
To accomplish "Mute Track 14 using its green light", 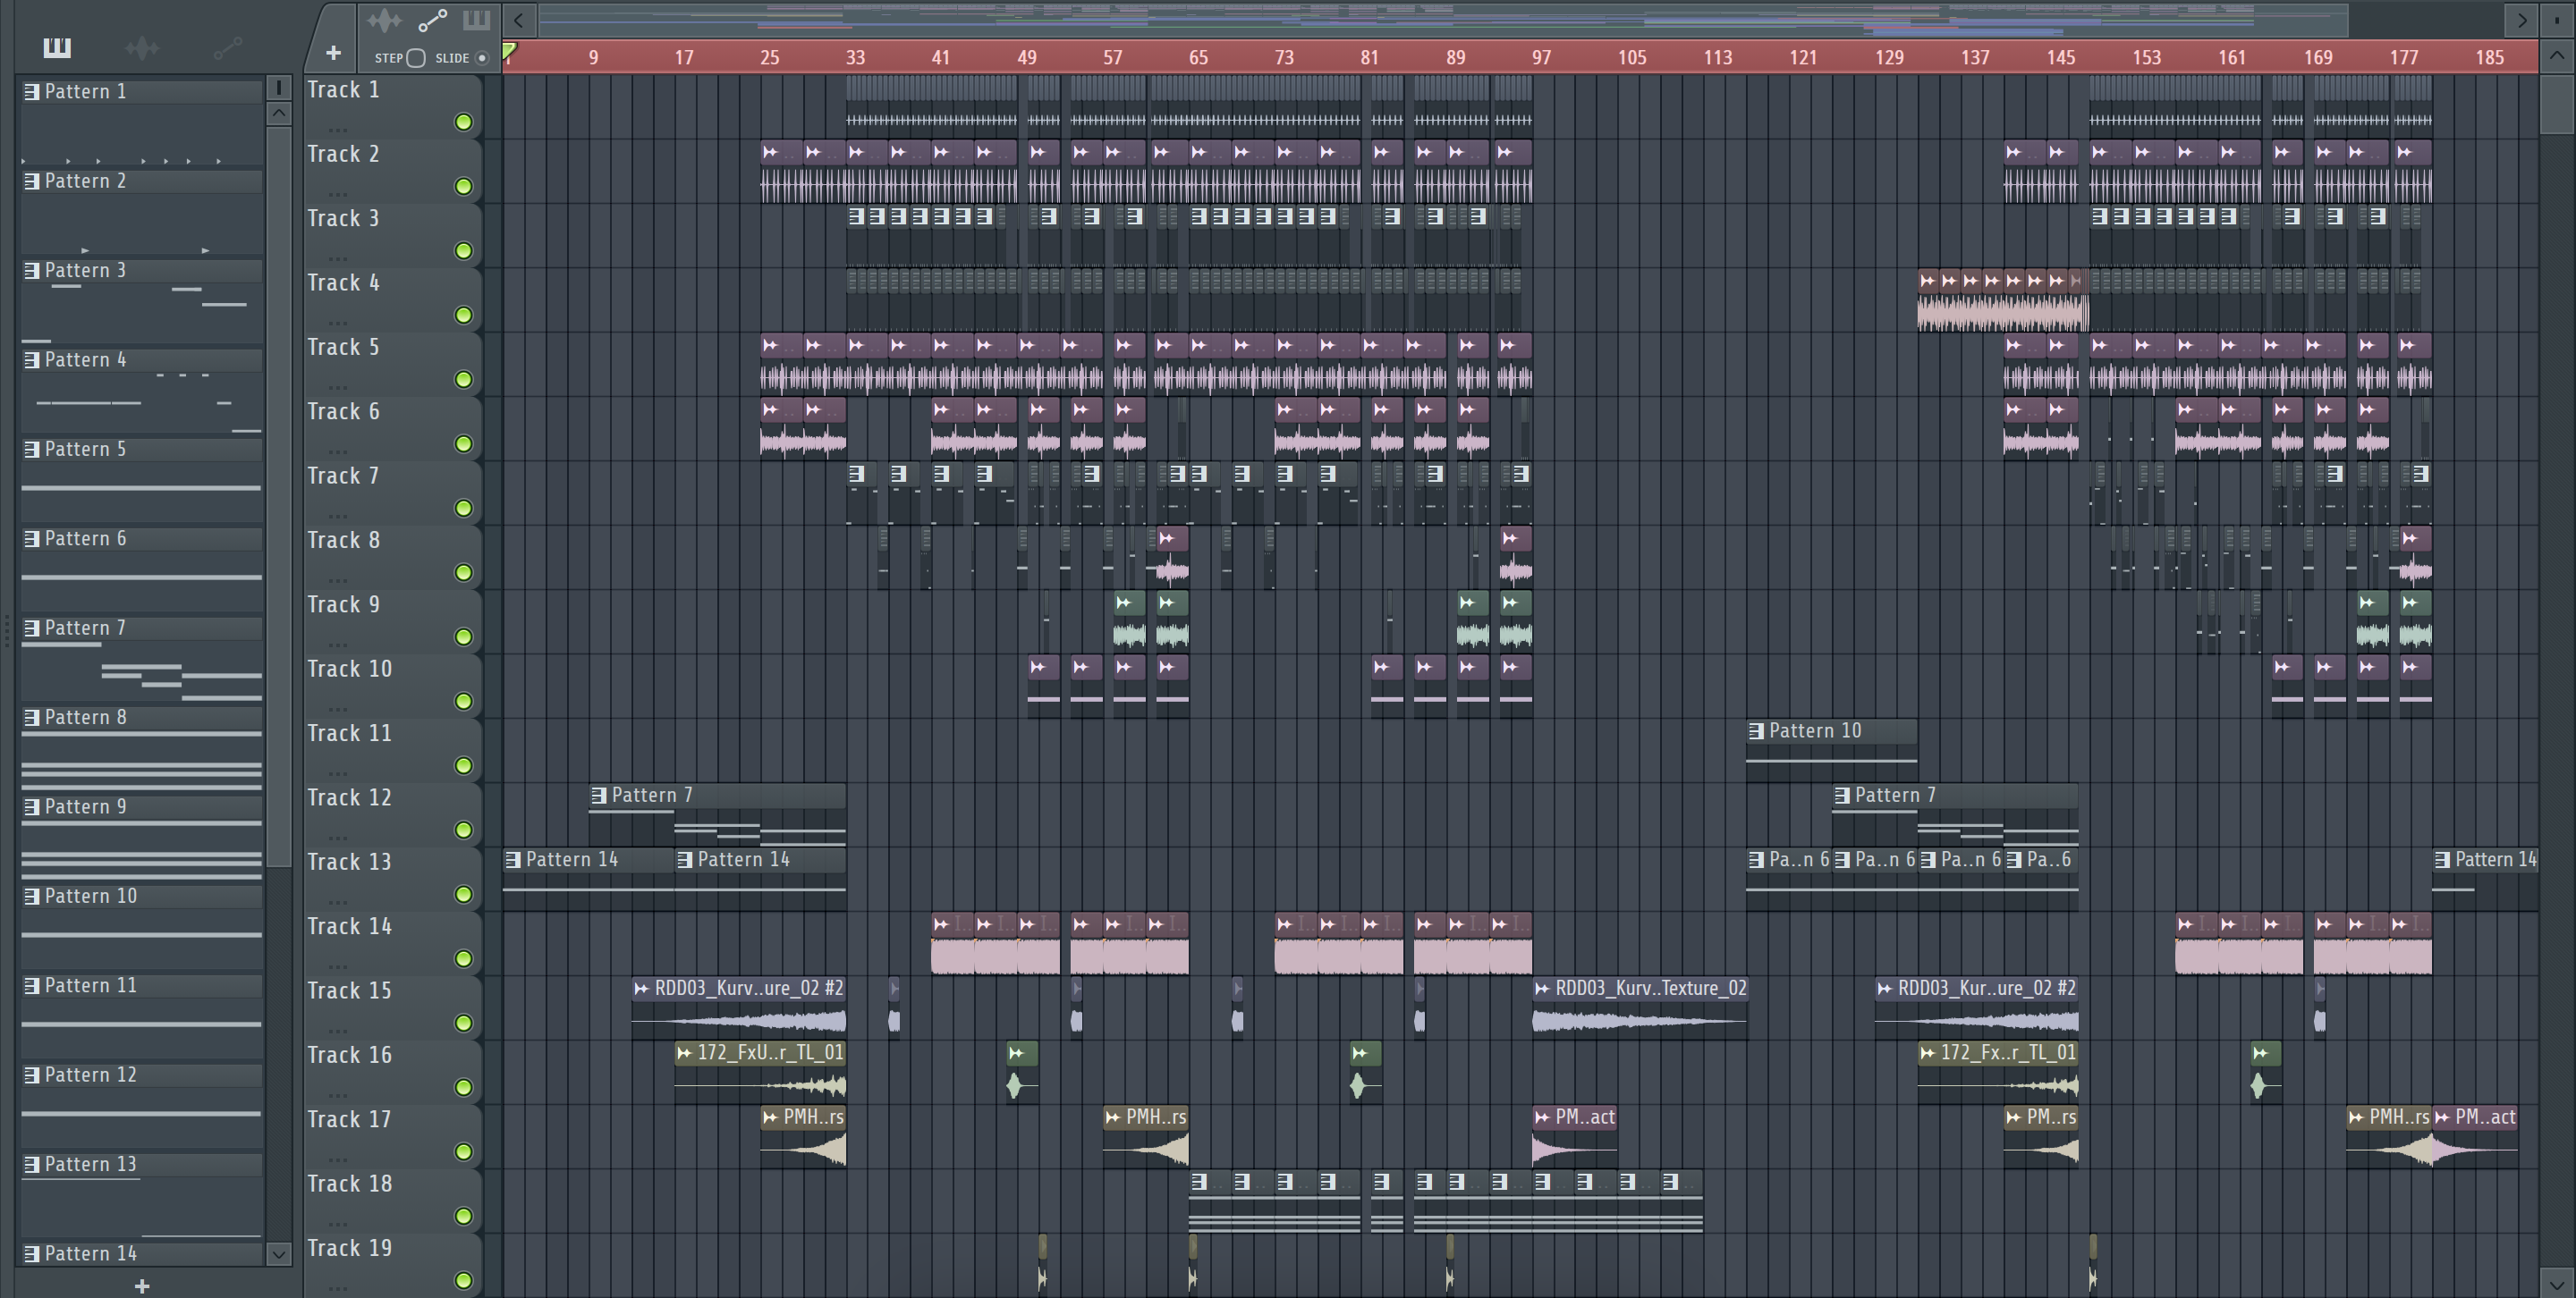I will 463,958.
